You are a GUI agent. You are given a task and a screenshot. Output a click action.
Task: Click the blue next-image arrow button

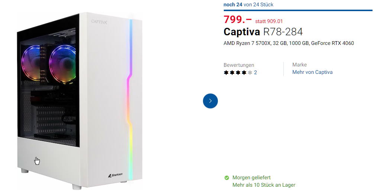[210, 101]
